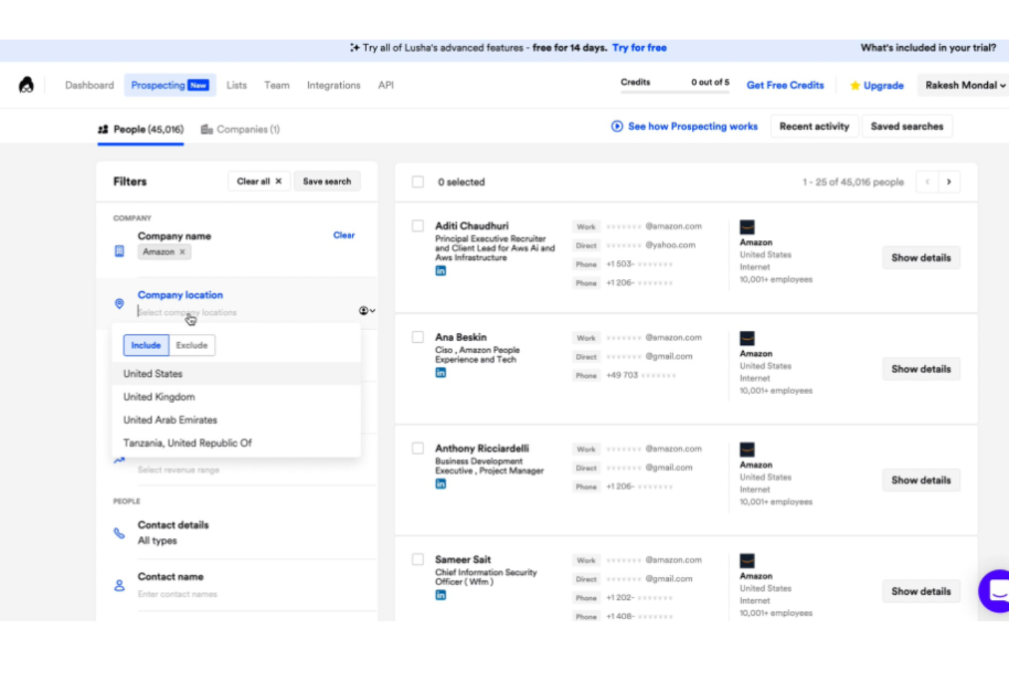Open the Dashboard menu item

[89, 85]
